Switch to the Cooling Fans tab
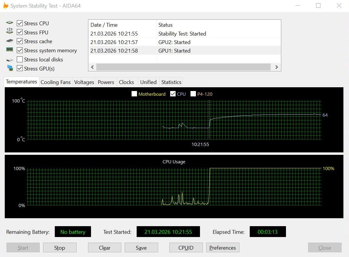The image size is (349, 257). (56, 82)
